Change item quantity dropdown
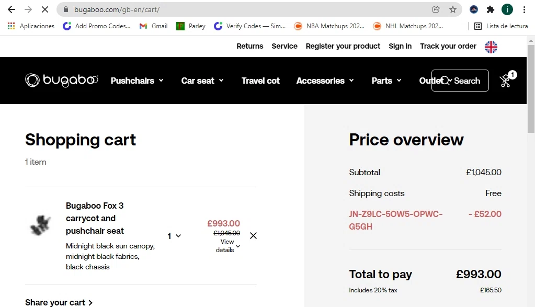The width and height of the screenshot is (535, 307). click(174, 236)
